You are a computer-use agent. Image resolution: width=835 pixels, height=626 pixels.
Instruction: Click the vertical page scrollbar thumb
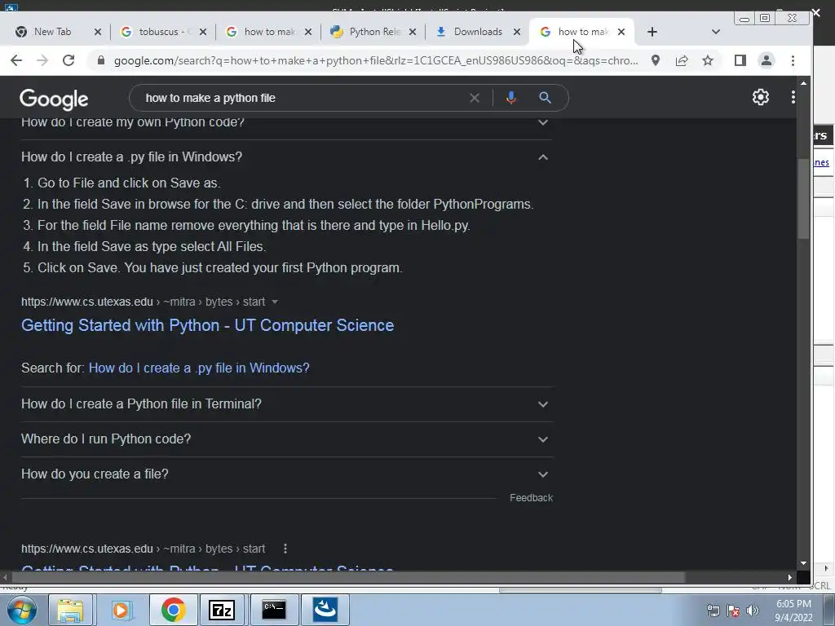803,199
